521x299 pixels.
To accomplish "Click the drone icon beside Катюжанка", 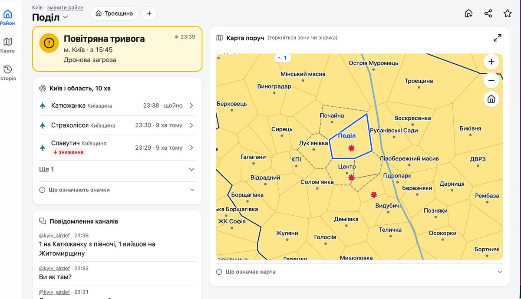I will coord(43,105).
